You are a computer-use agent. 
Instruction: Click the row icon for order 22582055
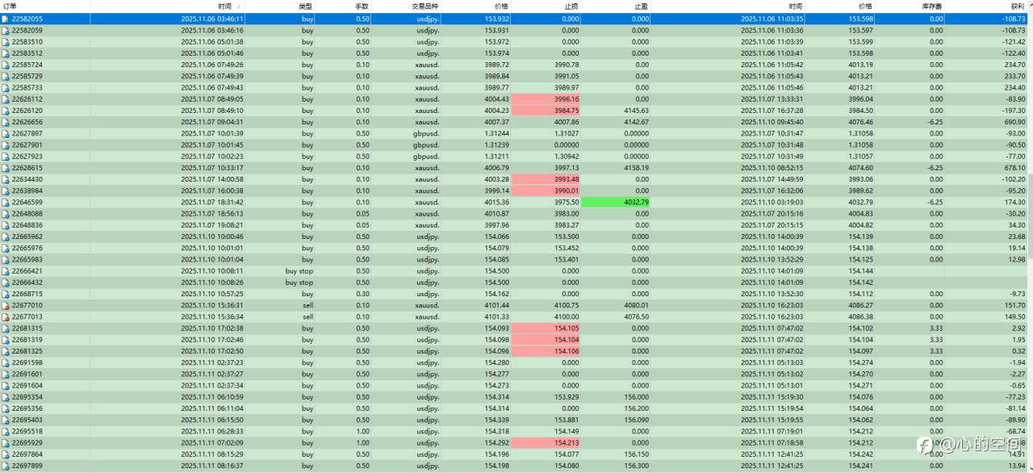tap(5, 19)
